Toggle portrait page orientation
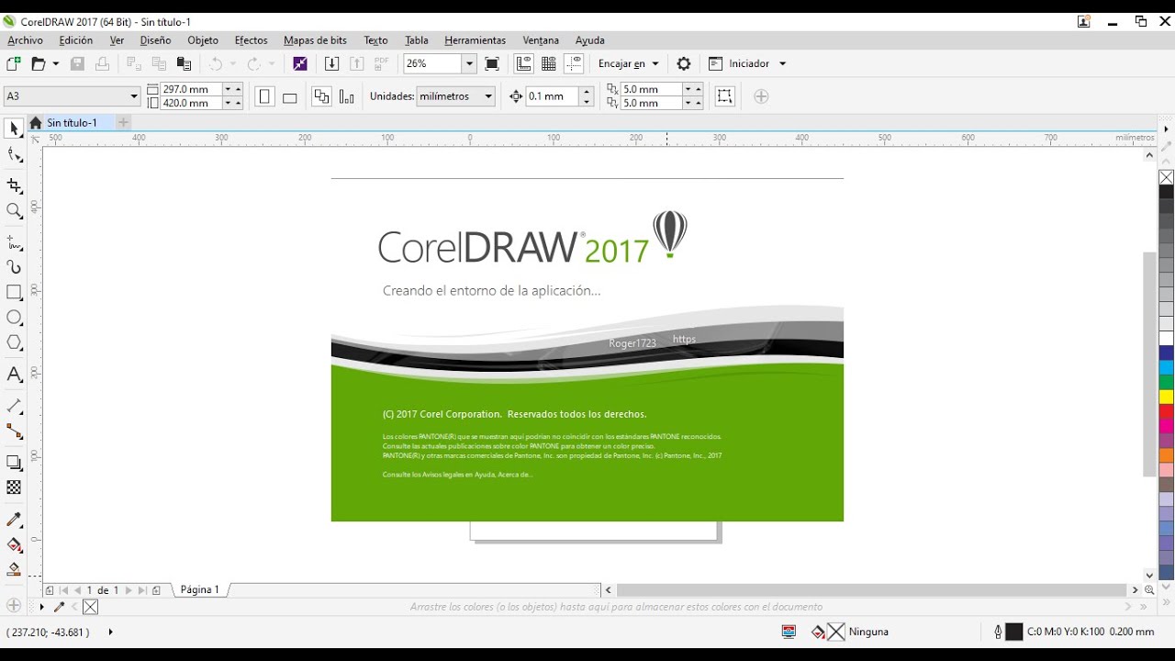The height and width of the screenshot is (661, 1175). [264, 96]
